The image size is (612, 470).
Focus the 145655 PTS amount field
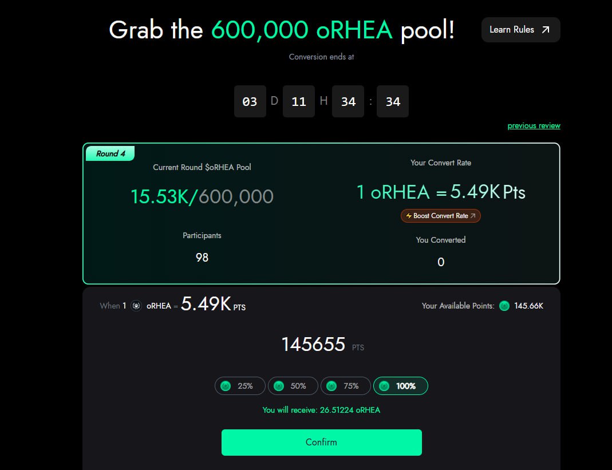tap(314, 345)
